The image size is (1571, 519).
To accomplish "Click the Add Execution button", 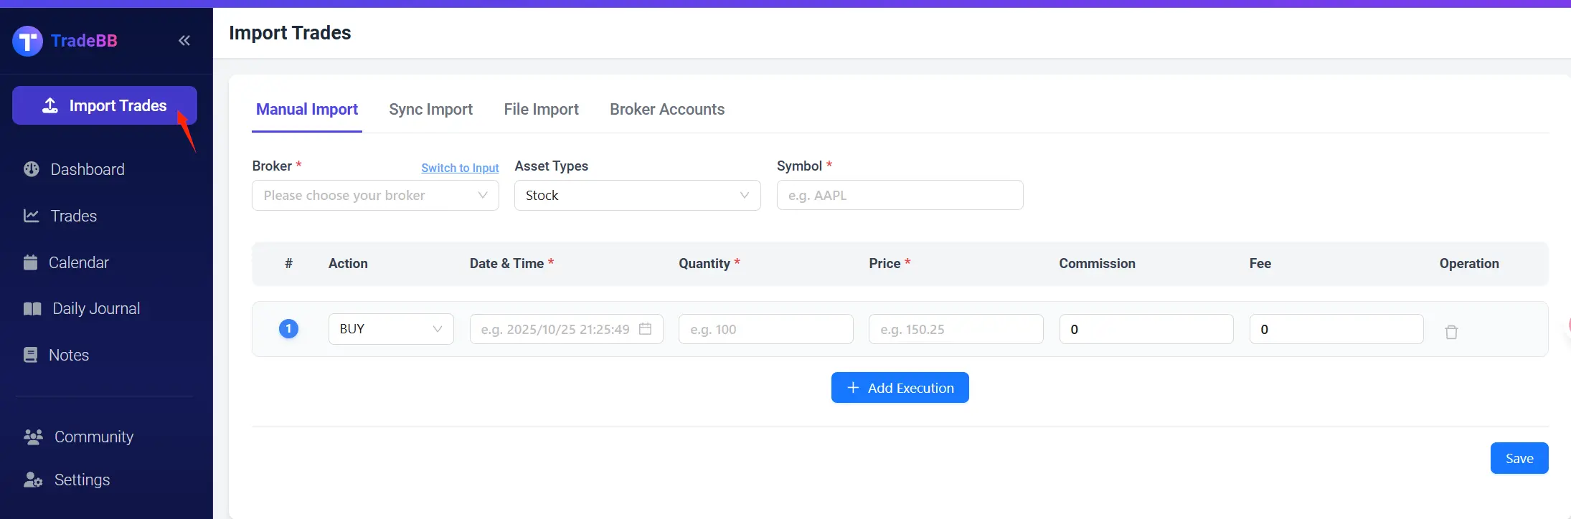I will click(900, 388).
